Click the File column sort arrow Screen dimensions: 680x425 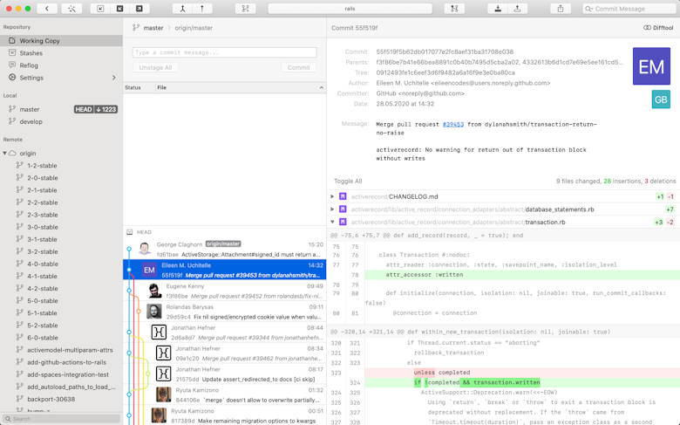[x=322, y=87]
